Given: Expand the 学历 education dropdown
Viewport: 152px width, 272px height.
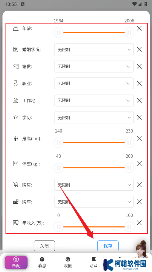Looking at the screenshot, I should pos(94,117).
